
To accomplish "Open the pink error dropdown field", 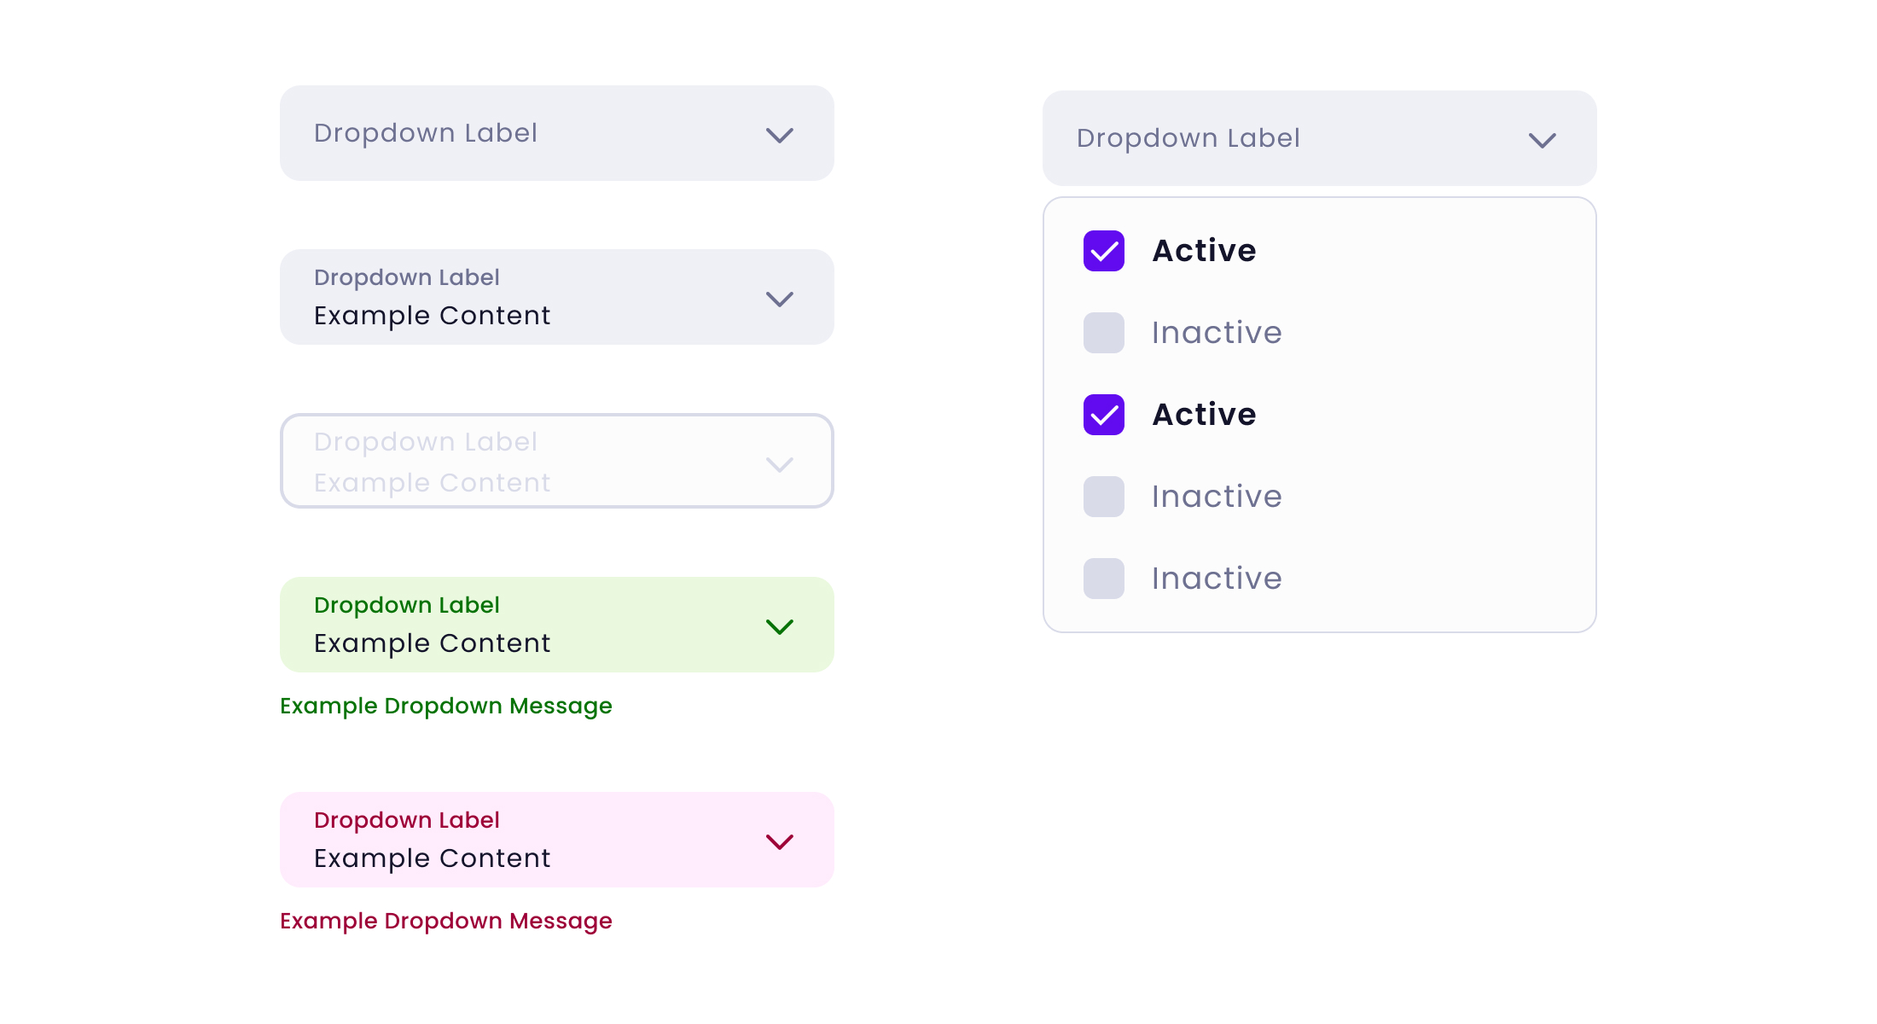I will [529, 840].
